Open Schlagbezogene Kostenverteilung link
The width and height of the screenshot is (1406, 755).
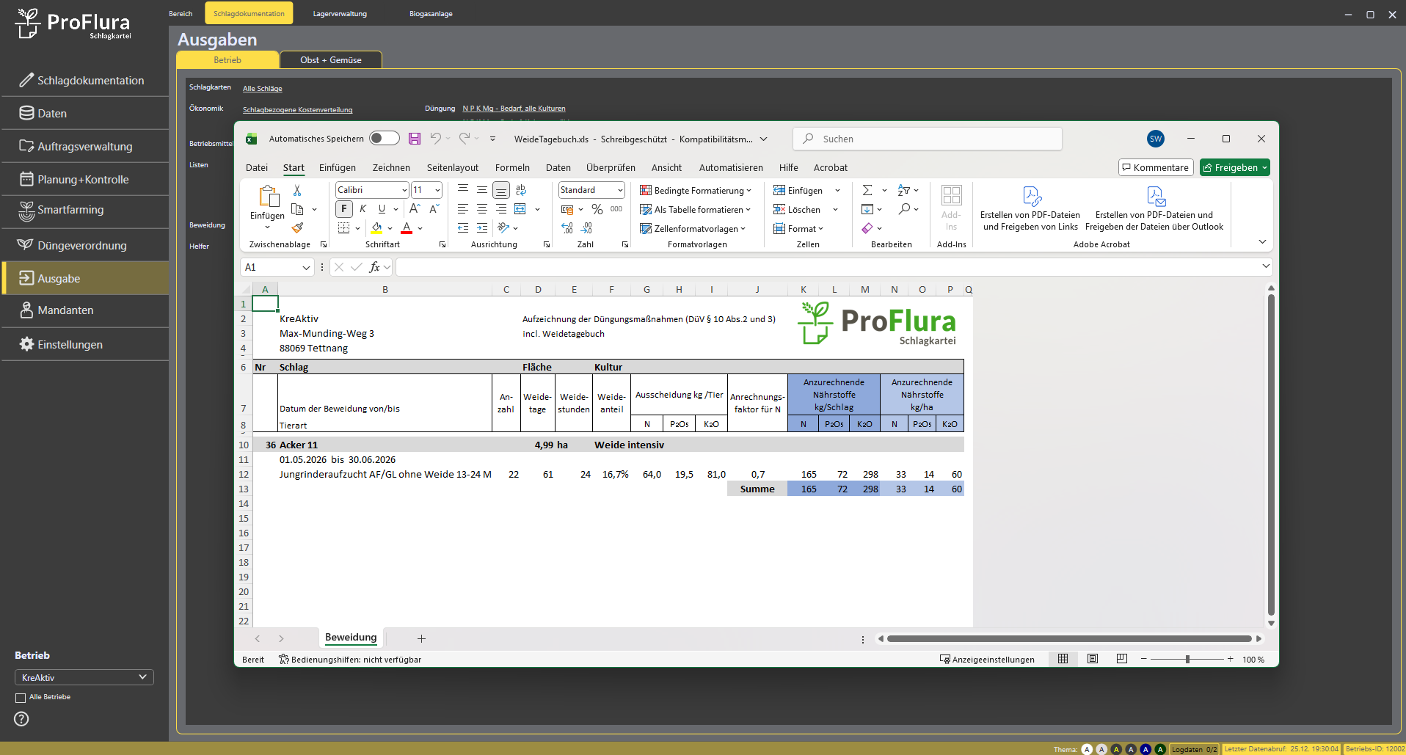(x=297, y=110)
